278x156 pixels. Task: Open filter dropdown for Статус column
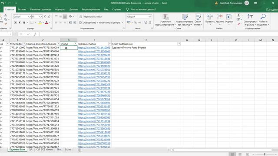[x=75, y=44]
